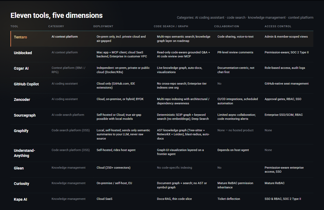Click 'None — no hosted product' cell
Screen dimensions: 324x210
point(235,130)
